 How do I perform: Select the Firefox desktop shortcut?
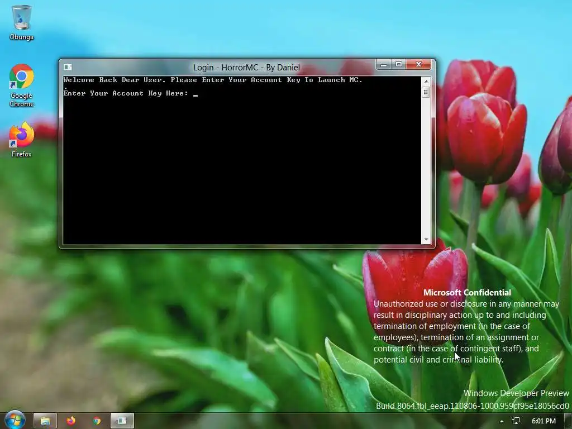pyautogui.click(x=22, y=140)
